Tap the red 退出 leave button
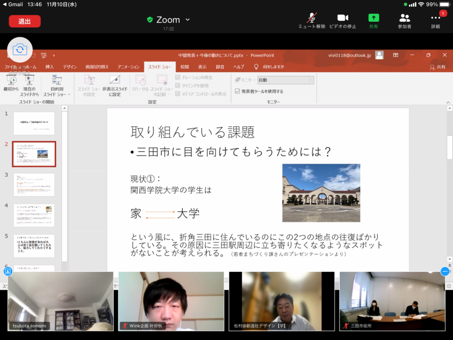Viewport: 453px width, 340px height. (x=25, y=21)
